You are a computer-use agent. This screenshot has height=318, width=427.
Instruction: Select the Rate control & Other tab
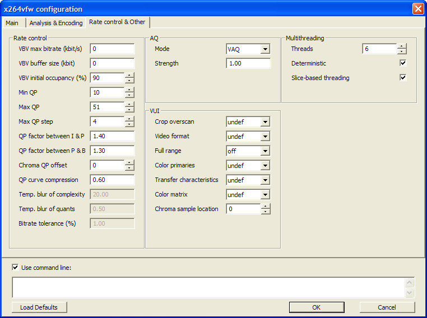tap(117, 22)
